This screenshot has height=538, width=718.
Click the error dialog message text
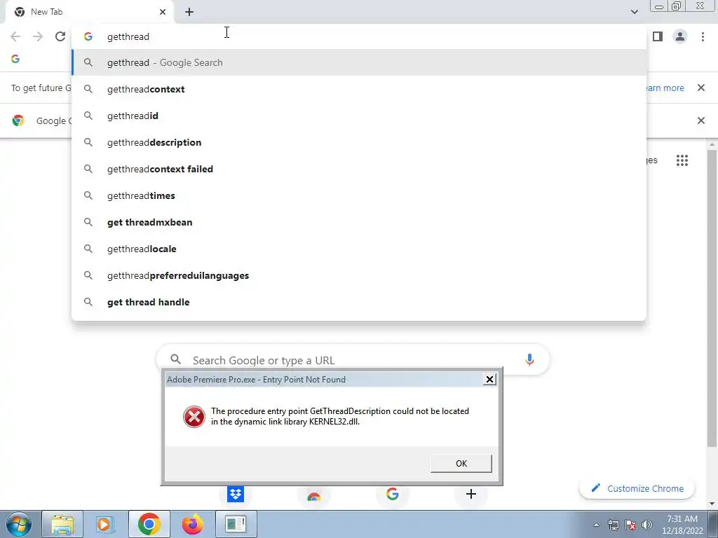(x=340, y=416)
